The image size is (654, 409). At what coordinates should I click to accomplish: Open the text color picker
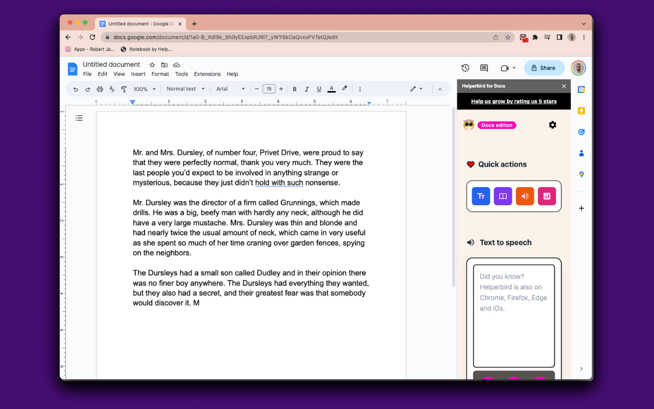tap(331, 89)
